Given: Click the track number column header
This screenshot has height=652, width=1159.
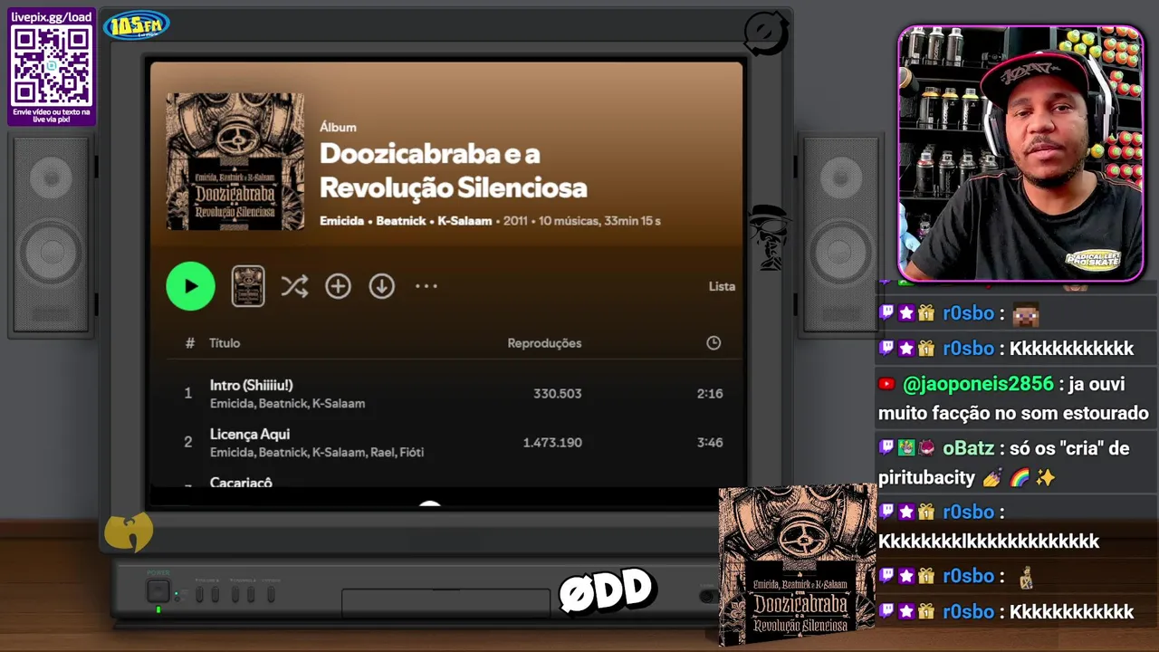Looking at the screenshot, I should pos(189,343).
